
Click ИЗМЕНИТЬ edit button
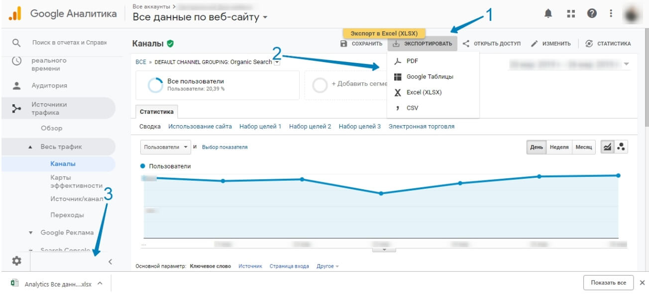pyautogui.click(x=550, y=44)
